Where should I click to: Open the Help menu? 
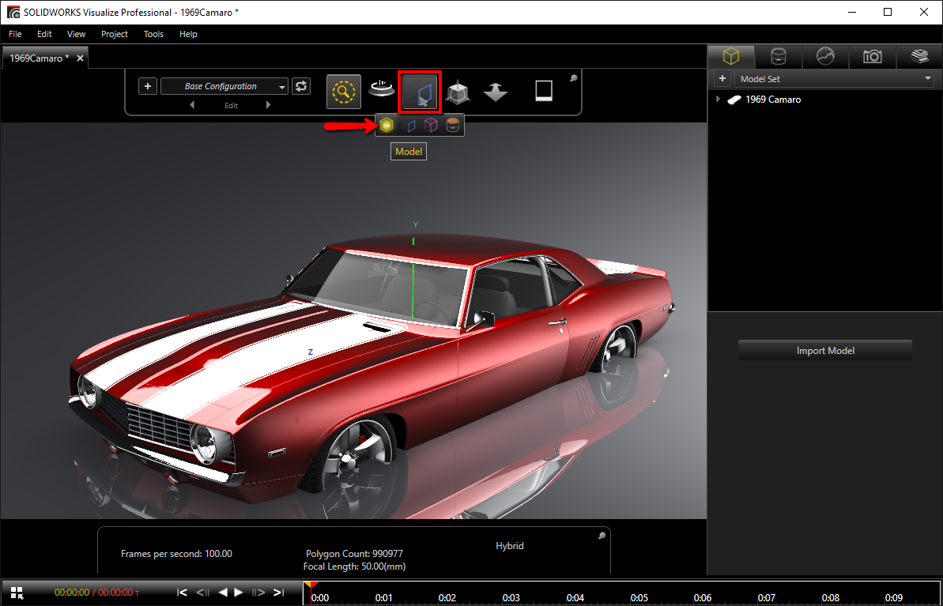pos(188,34)
